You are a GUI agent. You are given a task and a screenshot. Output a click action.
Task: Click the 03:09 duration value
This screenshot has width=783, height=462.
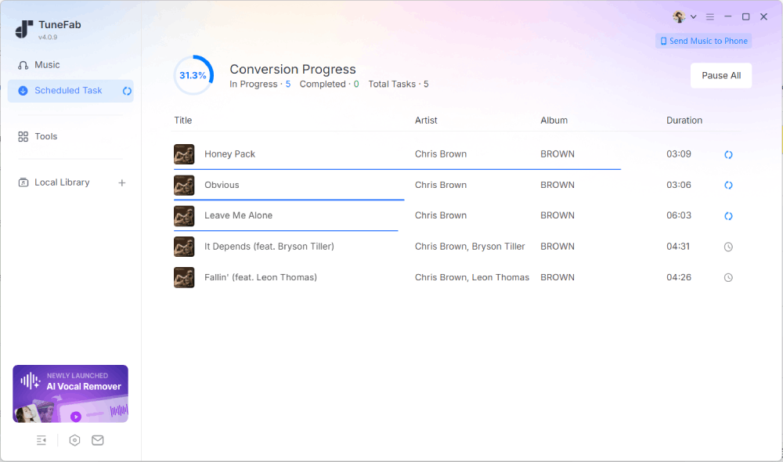[x=679, y=153]
